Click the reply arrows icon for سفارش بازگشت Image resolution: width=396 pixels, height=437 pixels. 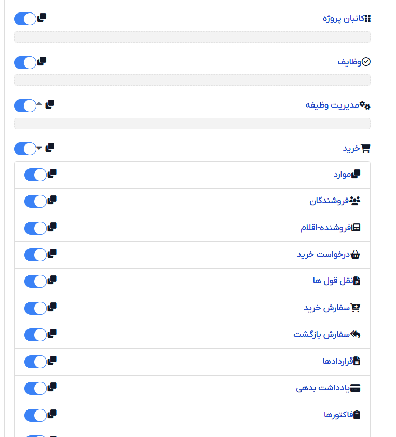pyautogui.click(x=355, y=334)
